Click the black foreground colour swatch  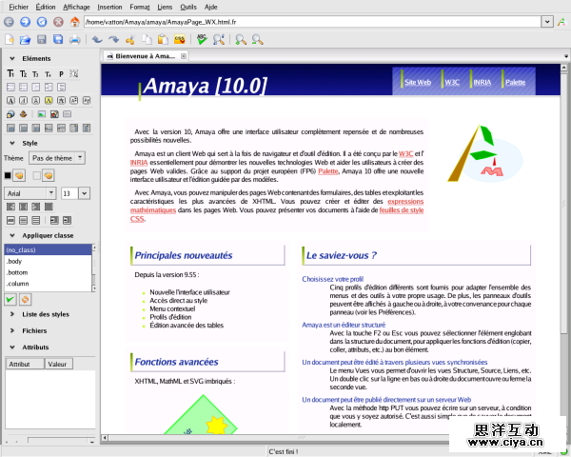pos(8,175)
